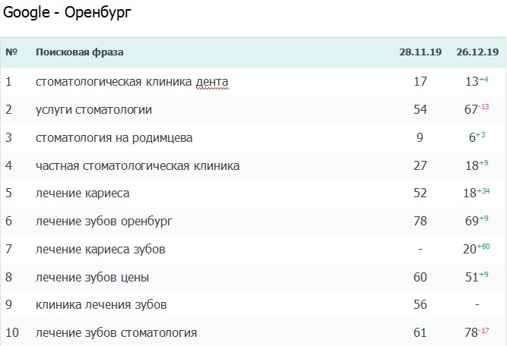
Task: Click the 'лечение кариеса' search phrase
Action: (x=82, y=193)
